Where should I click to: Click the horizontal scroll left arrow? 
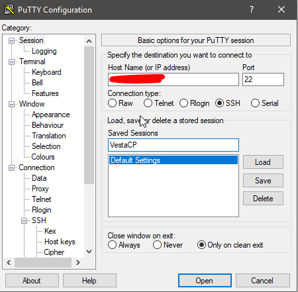coord(9,263)
